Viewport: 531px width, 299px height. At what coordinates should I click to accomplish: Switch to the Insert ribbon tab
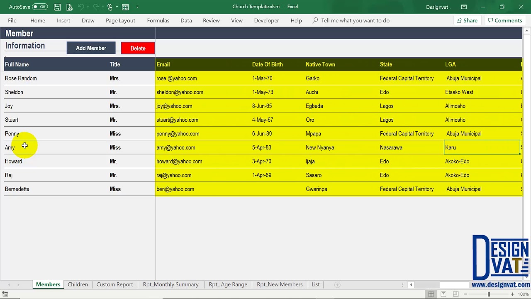pos(63,20)
